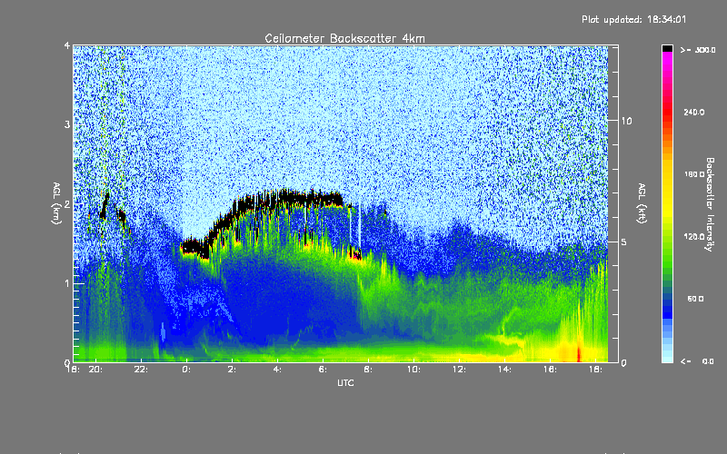Click the '0' tick on the kft axis
This screenshot has height=454, width=727.
[624, 363]
